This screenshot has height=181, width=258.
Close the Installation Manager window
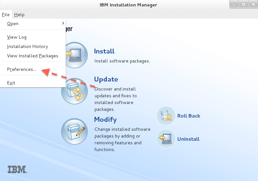pos(253,5)
